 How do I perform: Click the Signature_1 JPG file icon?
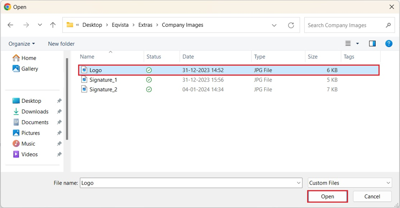[x=84, y=79]
